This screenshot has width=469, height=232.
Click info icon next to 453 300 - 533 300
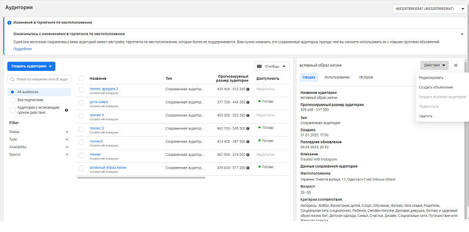[248, 115]
